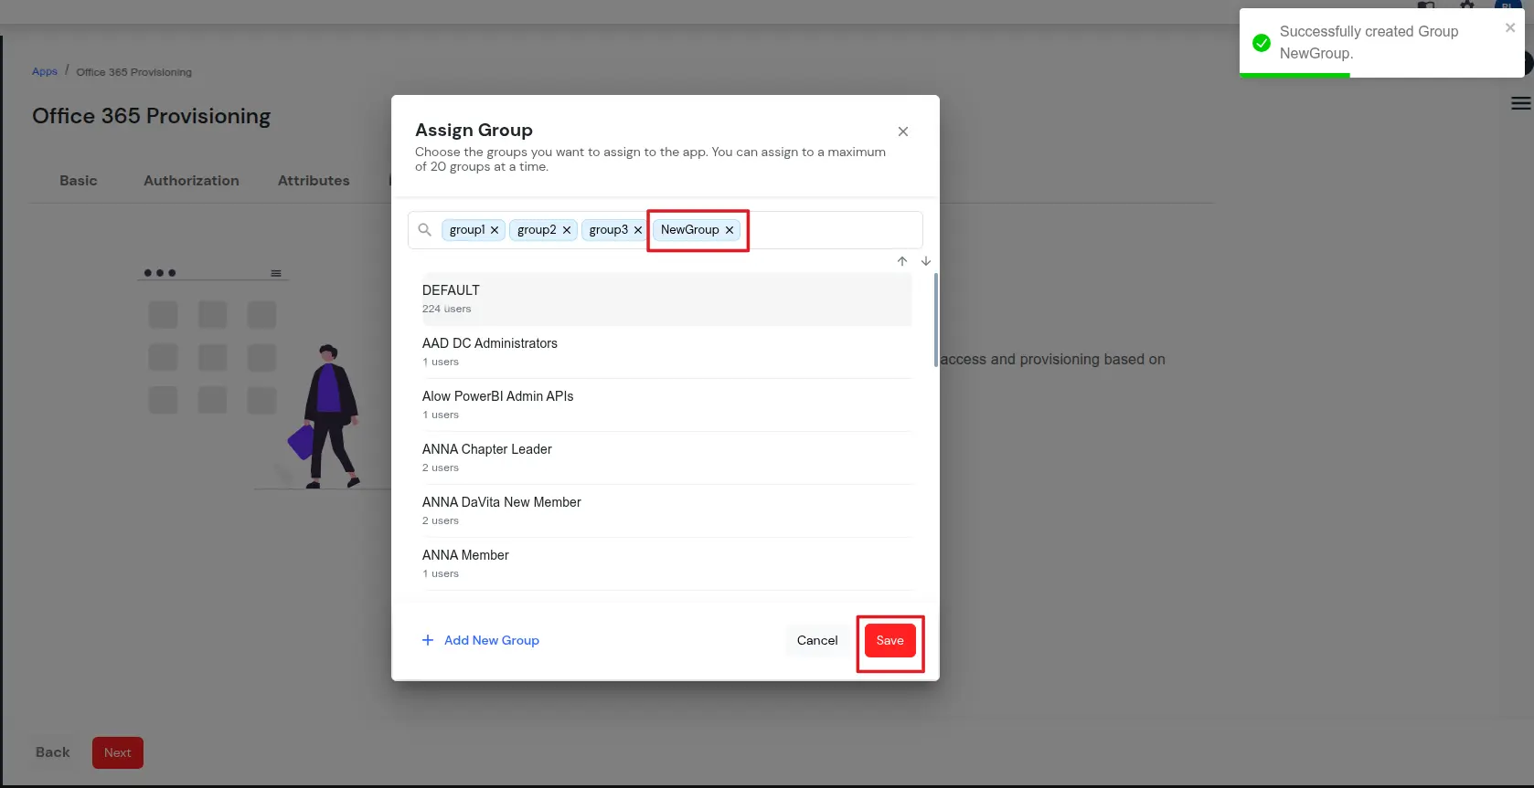This screenshot has width=1534, height=788.
Task: Select ANNA Chapter Leader group
Action: click(x=666, y=457)
